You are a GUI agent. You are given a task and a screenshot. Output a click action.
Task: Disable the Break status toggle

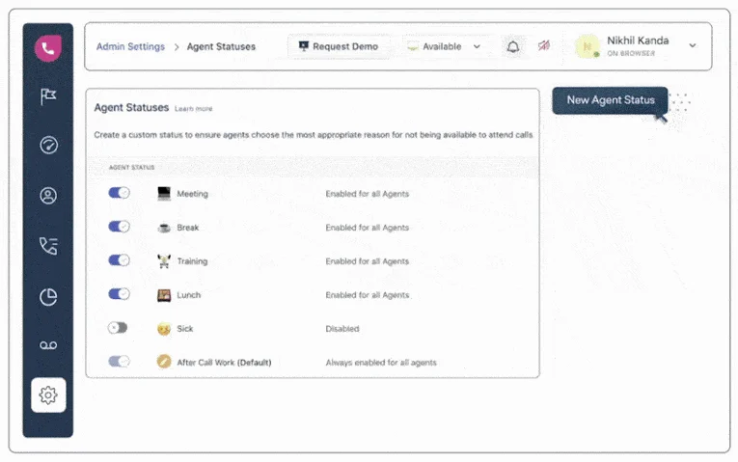coord(119,227)
